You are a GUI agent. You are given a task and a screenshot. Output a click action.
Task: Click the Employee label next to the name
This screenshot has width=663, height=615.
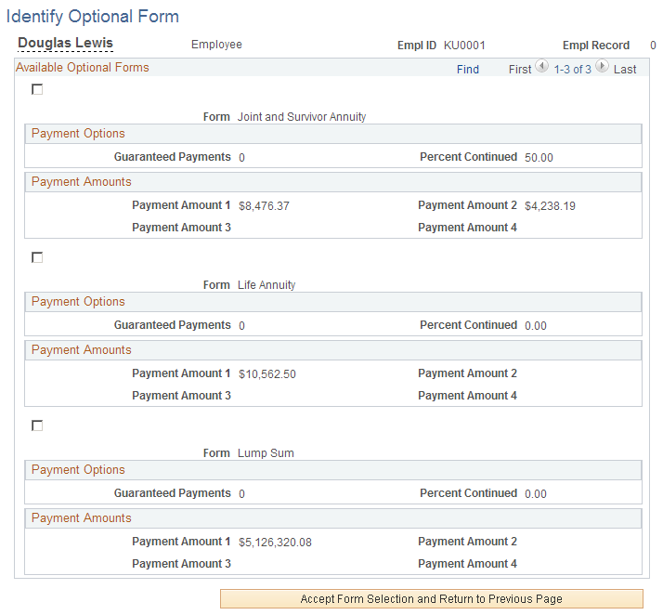[216, 45]
